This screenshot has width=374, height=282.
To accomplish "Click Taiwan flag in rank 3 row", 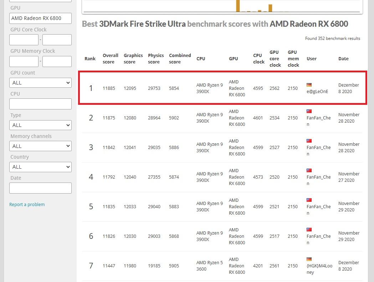I will click(x=309, y=141).
